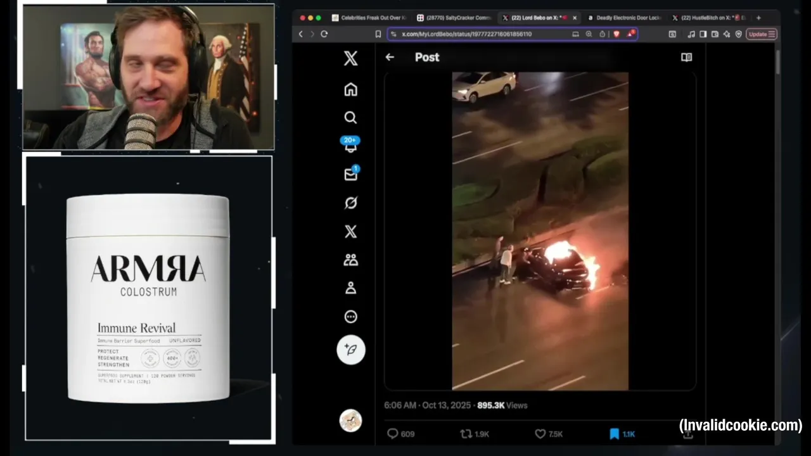Toggle the browser sidebar panel icon
The height and width of the screenshot is (456, 811).
tap(703, 34)
